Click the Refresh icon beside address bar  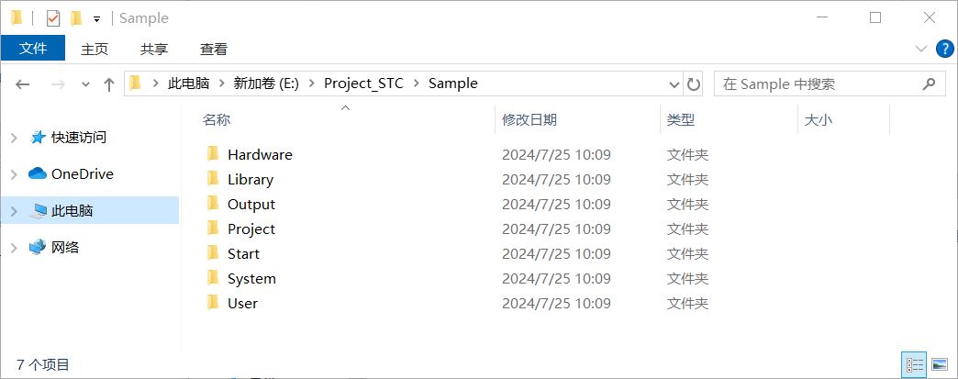point(693,84)
